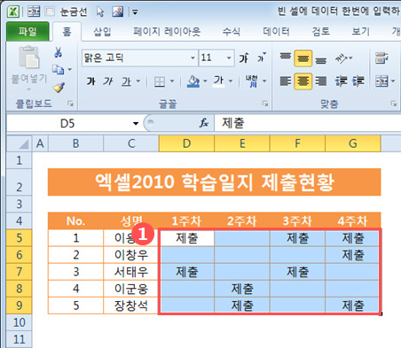The image size is (401, 348).
Task: Click the cell with name 이창우
Action: pyautogui.click(x=131, y=255)
